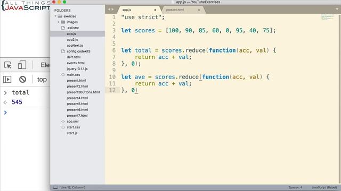This screenshot has height=191, width=341.
Task: Open present6.html file
Action: click(x=77, y=110)
